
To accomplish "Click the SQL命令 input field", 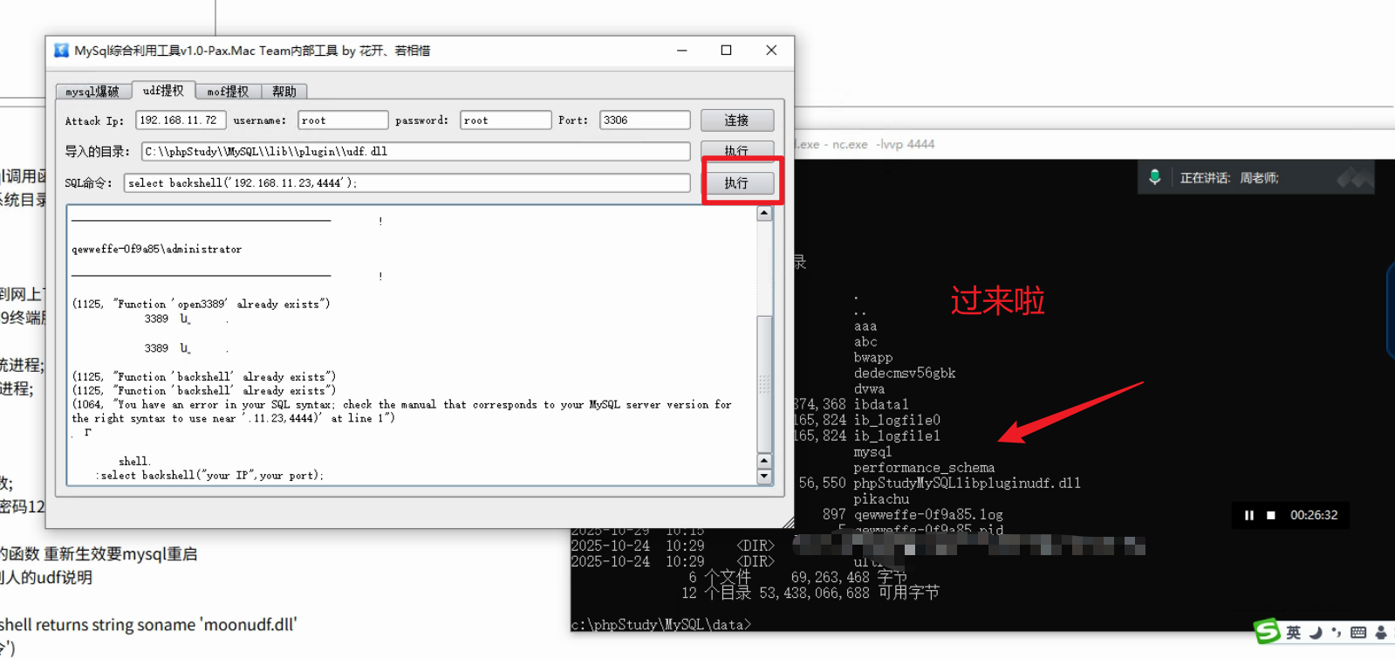I will pyautogui.click(x=407, y=183).
